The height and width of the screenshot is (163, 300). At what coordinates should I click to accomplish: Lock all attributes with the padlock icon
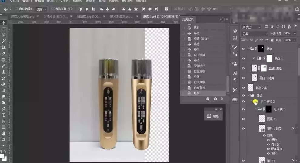click(272, 40)
